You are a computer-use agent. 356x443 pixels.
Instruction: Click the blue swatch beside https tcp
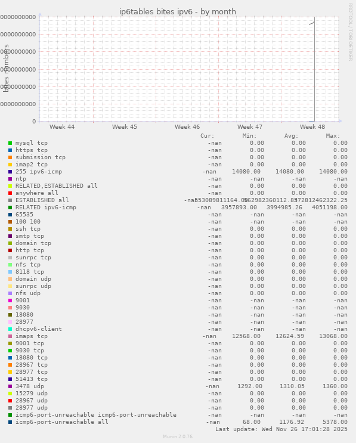(x=10, y=150)
